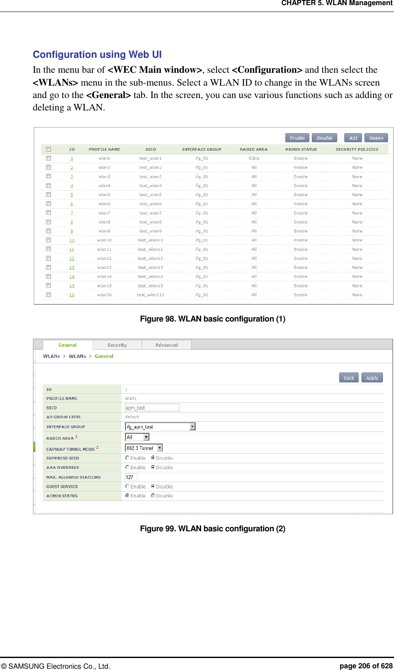Click the Back button on General tab

point(349,378)
